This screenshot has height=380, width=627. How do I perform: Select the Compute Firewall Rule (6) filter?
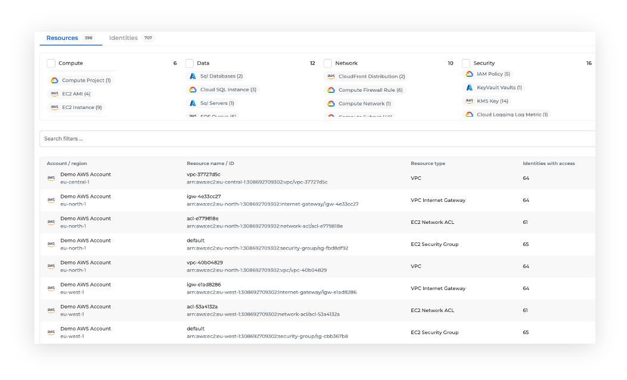click(x=370, y=91)
